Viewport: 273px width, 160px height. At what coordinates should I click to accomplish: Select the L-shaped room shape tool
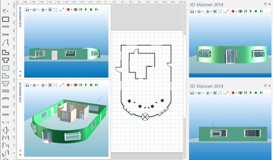tap(6, 52)
